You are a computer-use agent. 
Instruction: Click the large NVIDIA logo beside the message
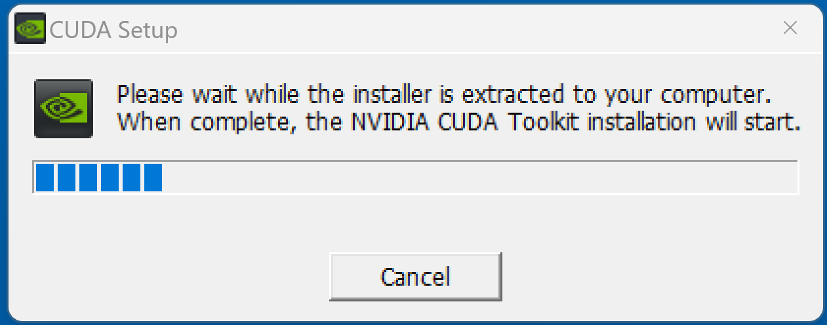(x=63, y=109)
